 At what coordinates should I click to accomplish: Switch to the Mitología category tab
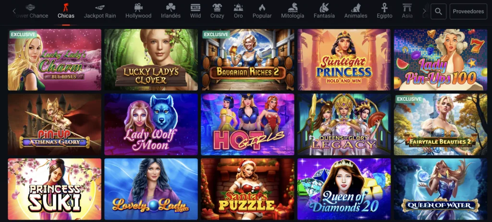point(293,16)
